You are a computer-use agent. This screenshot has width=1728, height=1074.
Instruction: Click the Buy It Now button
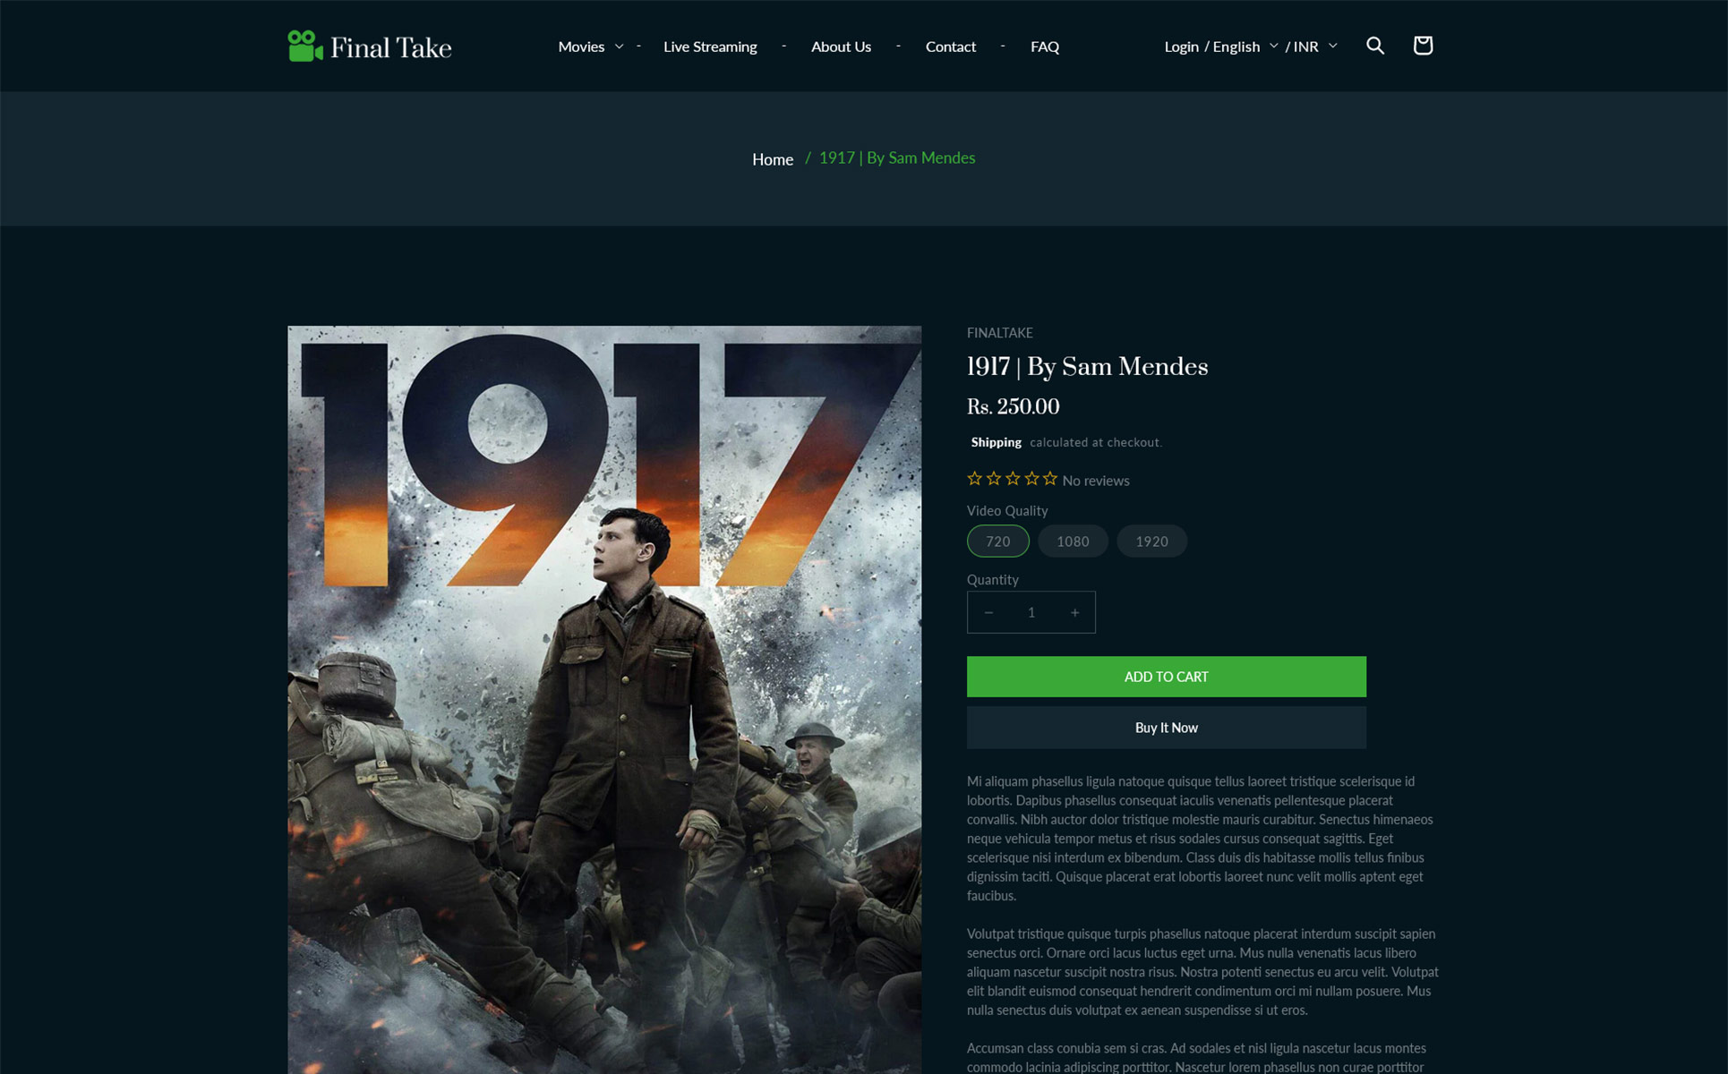pos(1166,728)
